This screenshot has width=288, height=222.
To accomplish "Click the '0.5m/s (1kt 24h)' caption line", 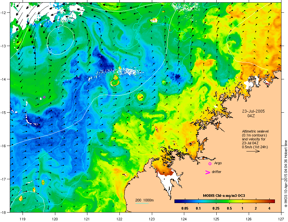I will pos(255,147).
